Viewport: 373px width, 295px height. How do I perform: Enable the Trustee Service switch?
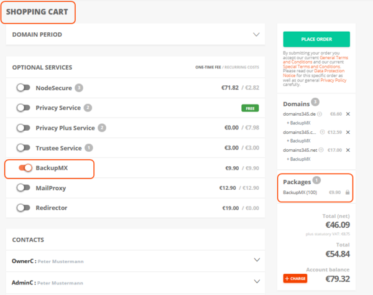click(x=24, y=148)
